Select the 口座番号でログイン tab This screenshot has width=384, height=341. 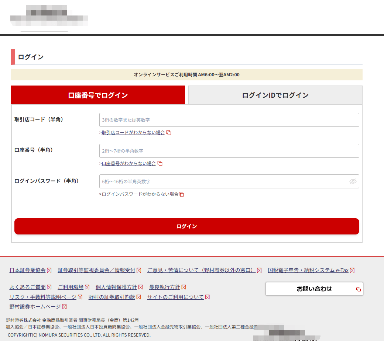98,95
